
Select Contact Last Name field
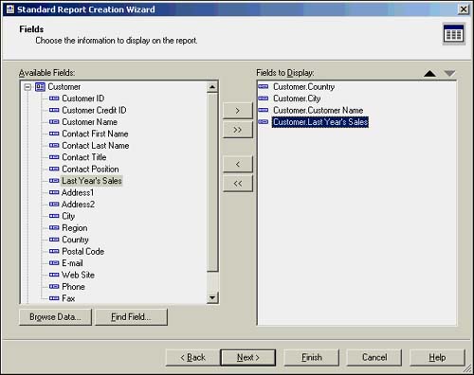(96, 146)
